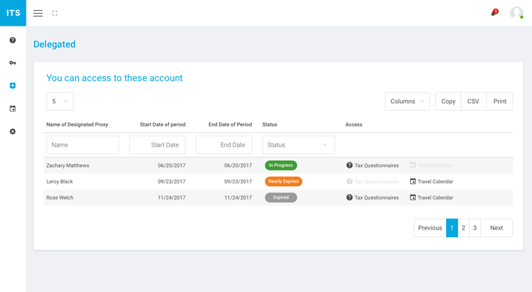Open the Columns dropdown
Viewport: 532px width, 292px height.
point(407,101)
